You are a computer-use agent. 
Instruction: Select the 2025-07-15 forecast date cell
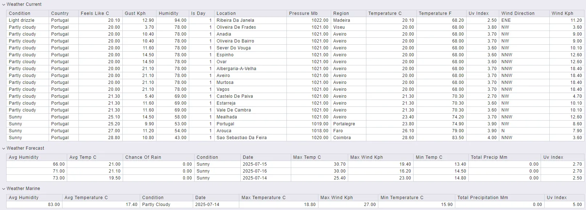(266, 164)
